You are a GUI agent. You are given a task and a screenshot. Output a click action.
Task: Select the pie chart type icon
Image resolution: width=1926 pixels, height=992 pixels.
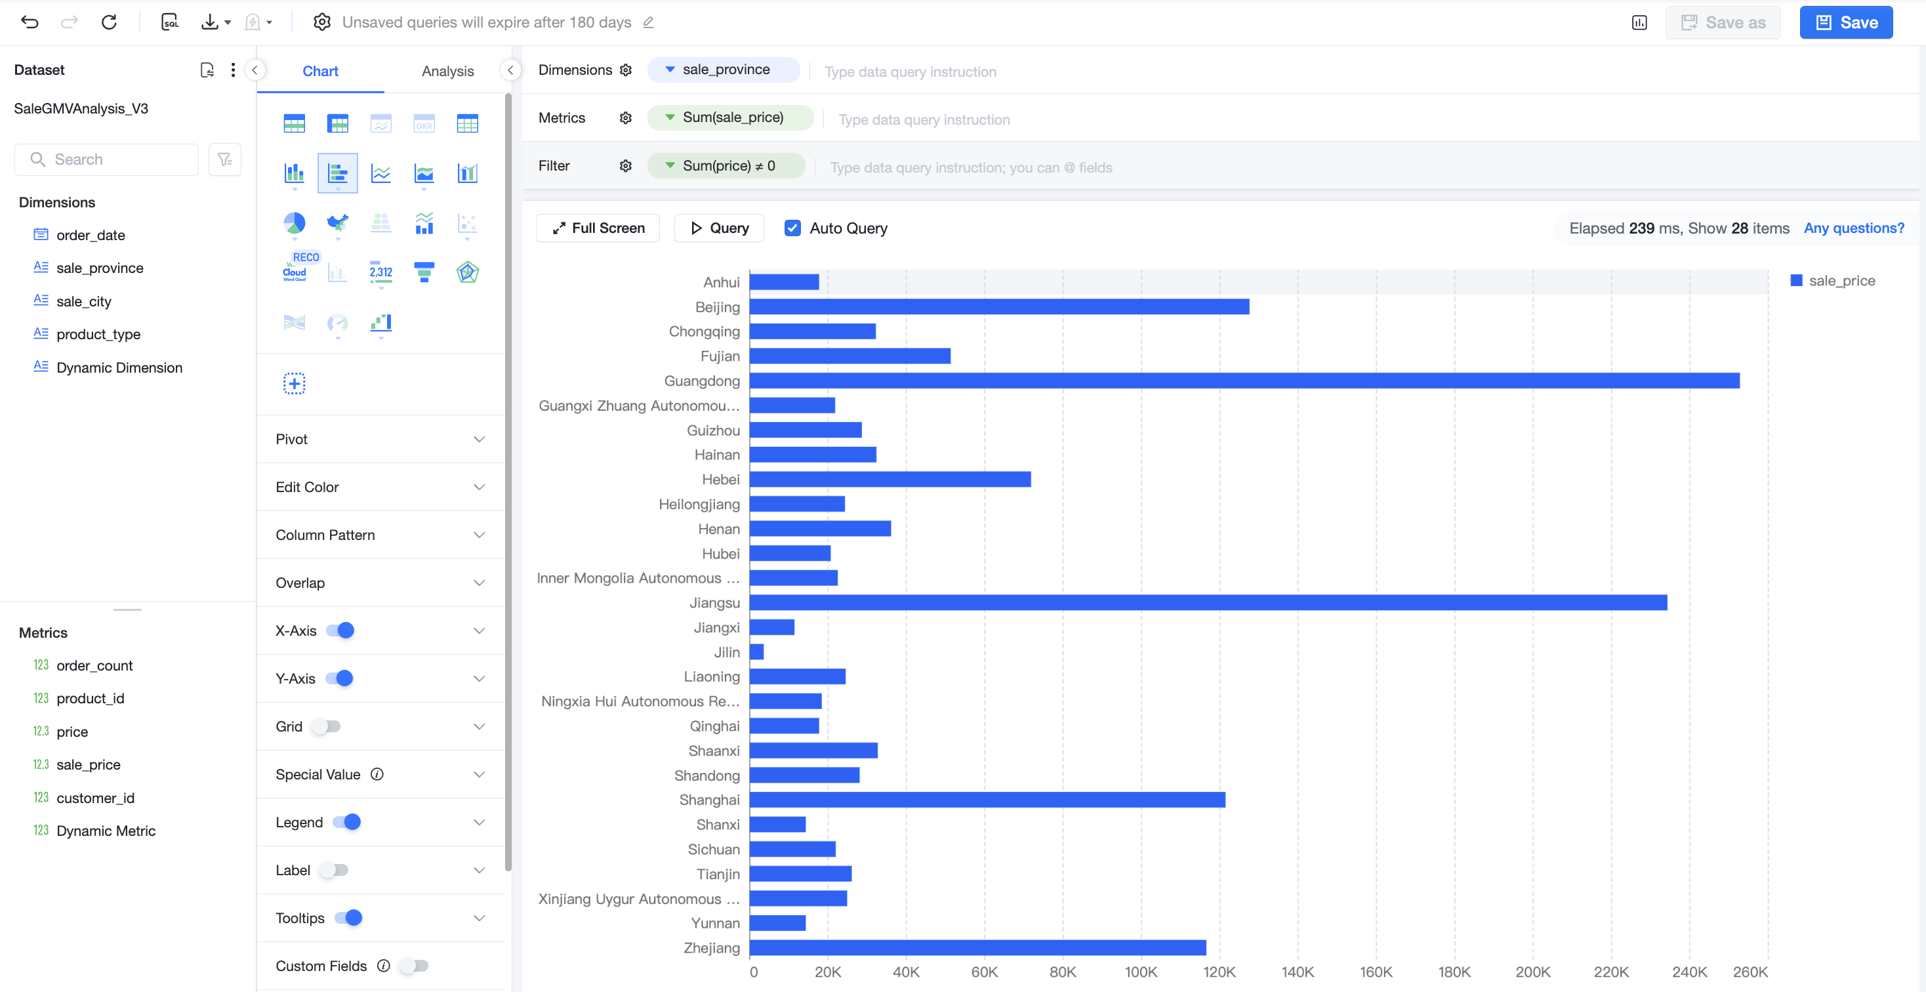(294, 222)
